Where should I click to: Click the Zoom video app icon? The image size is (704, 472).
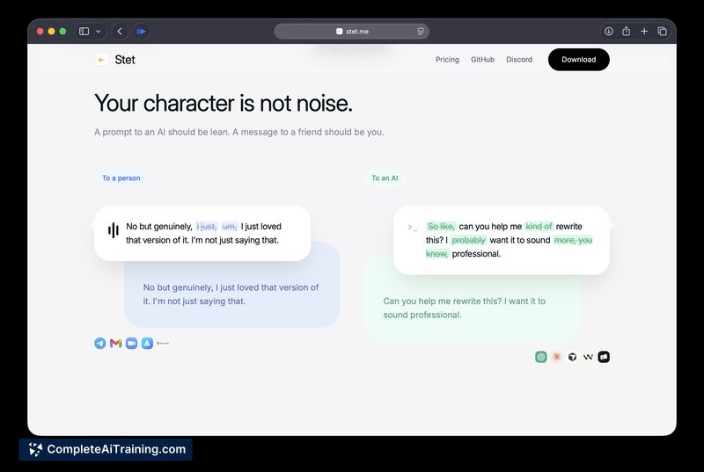[x=131, y=344]
